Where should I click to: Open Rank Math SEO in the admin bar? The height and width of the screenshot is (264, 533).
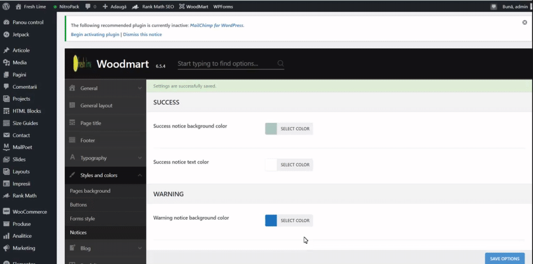point(153,6)
